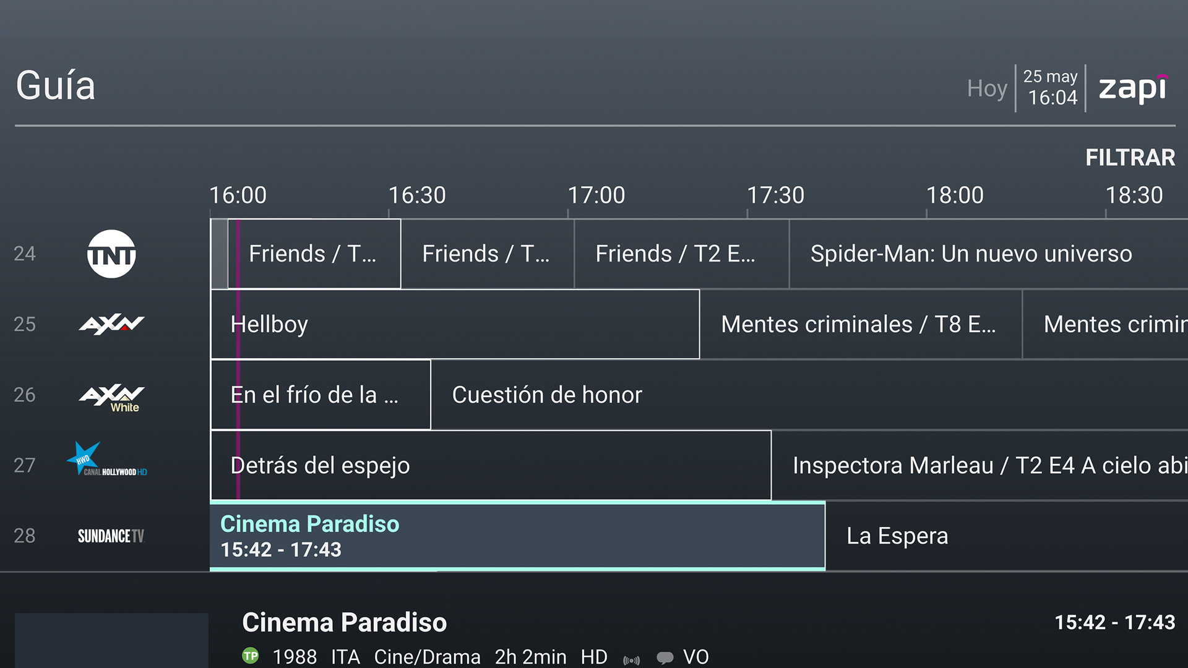Click the 17:00 timeline marker
Viewport: 1188px width, 668px height.
click(x=596, y=195)
